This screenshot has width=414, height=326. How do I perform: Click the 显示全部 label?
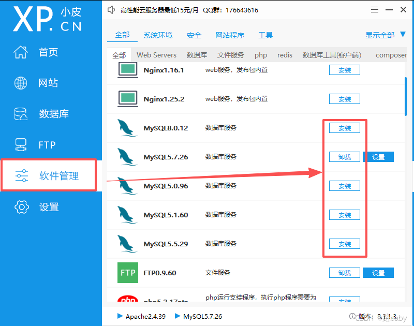point(380,35)
